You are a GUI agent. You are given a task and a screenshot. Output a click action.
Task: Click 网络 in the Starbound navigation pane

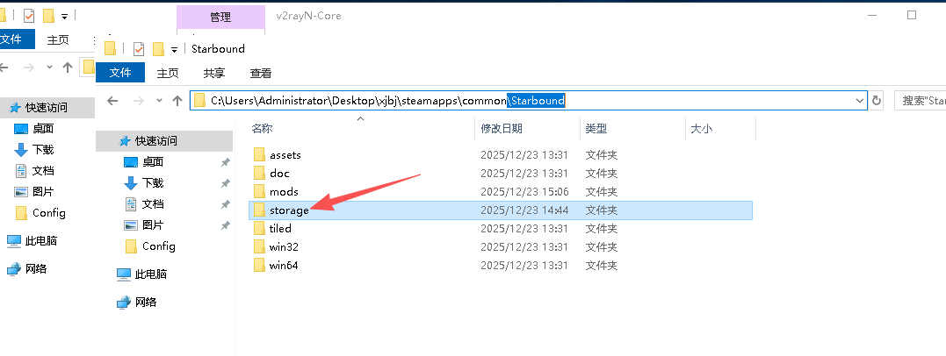(146, 303)
